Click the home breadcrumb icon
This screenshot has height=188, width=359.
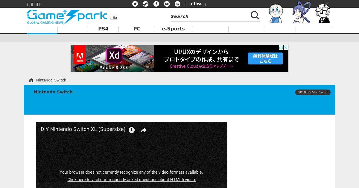31,80
